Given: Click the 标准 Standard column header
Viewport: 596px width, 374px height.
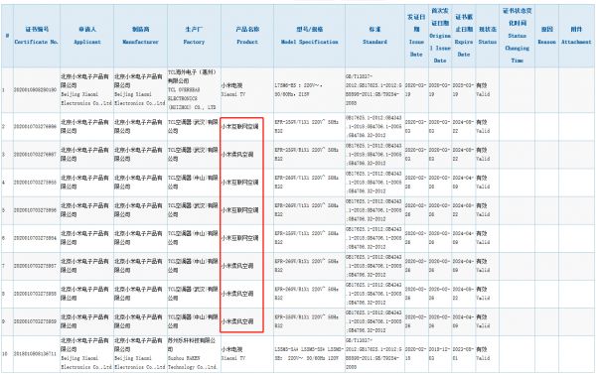Looking at the screenshot, I should coord(374,36).
